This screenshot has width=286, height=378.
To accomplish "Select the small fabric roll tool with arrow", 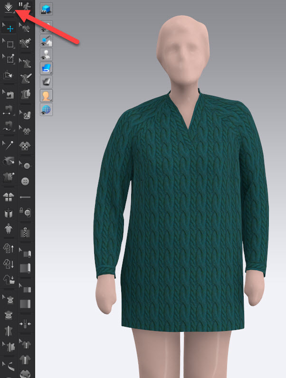I will coord(25,253).
